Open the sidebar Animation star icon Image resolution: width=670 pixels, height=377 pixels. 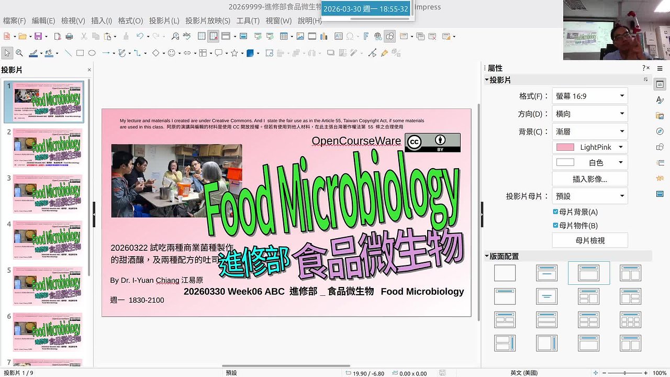(x=660, y=179)
